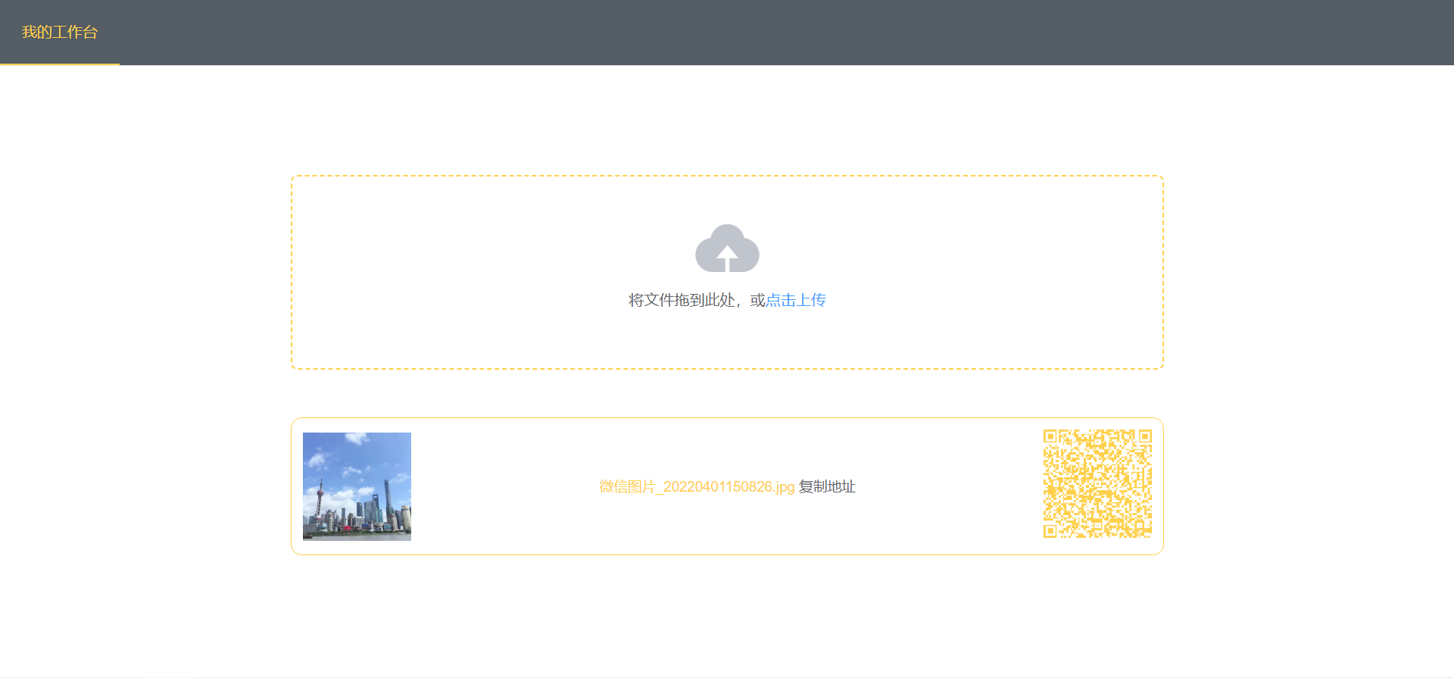Viewport: 1454px width, 678px height.
Task: Click the QR code's top-right finder square
Action: click(1145, 436)
